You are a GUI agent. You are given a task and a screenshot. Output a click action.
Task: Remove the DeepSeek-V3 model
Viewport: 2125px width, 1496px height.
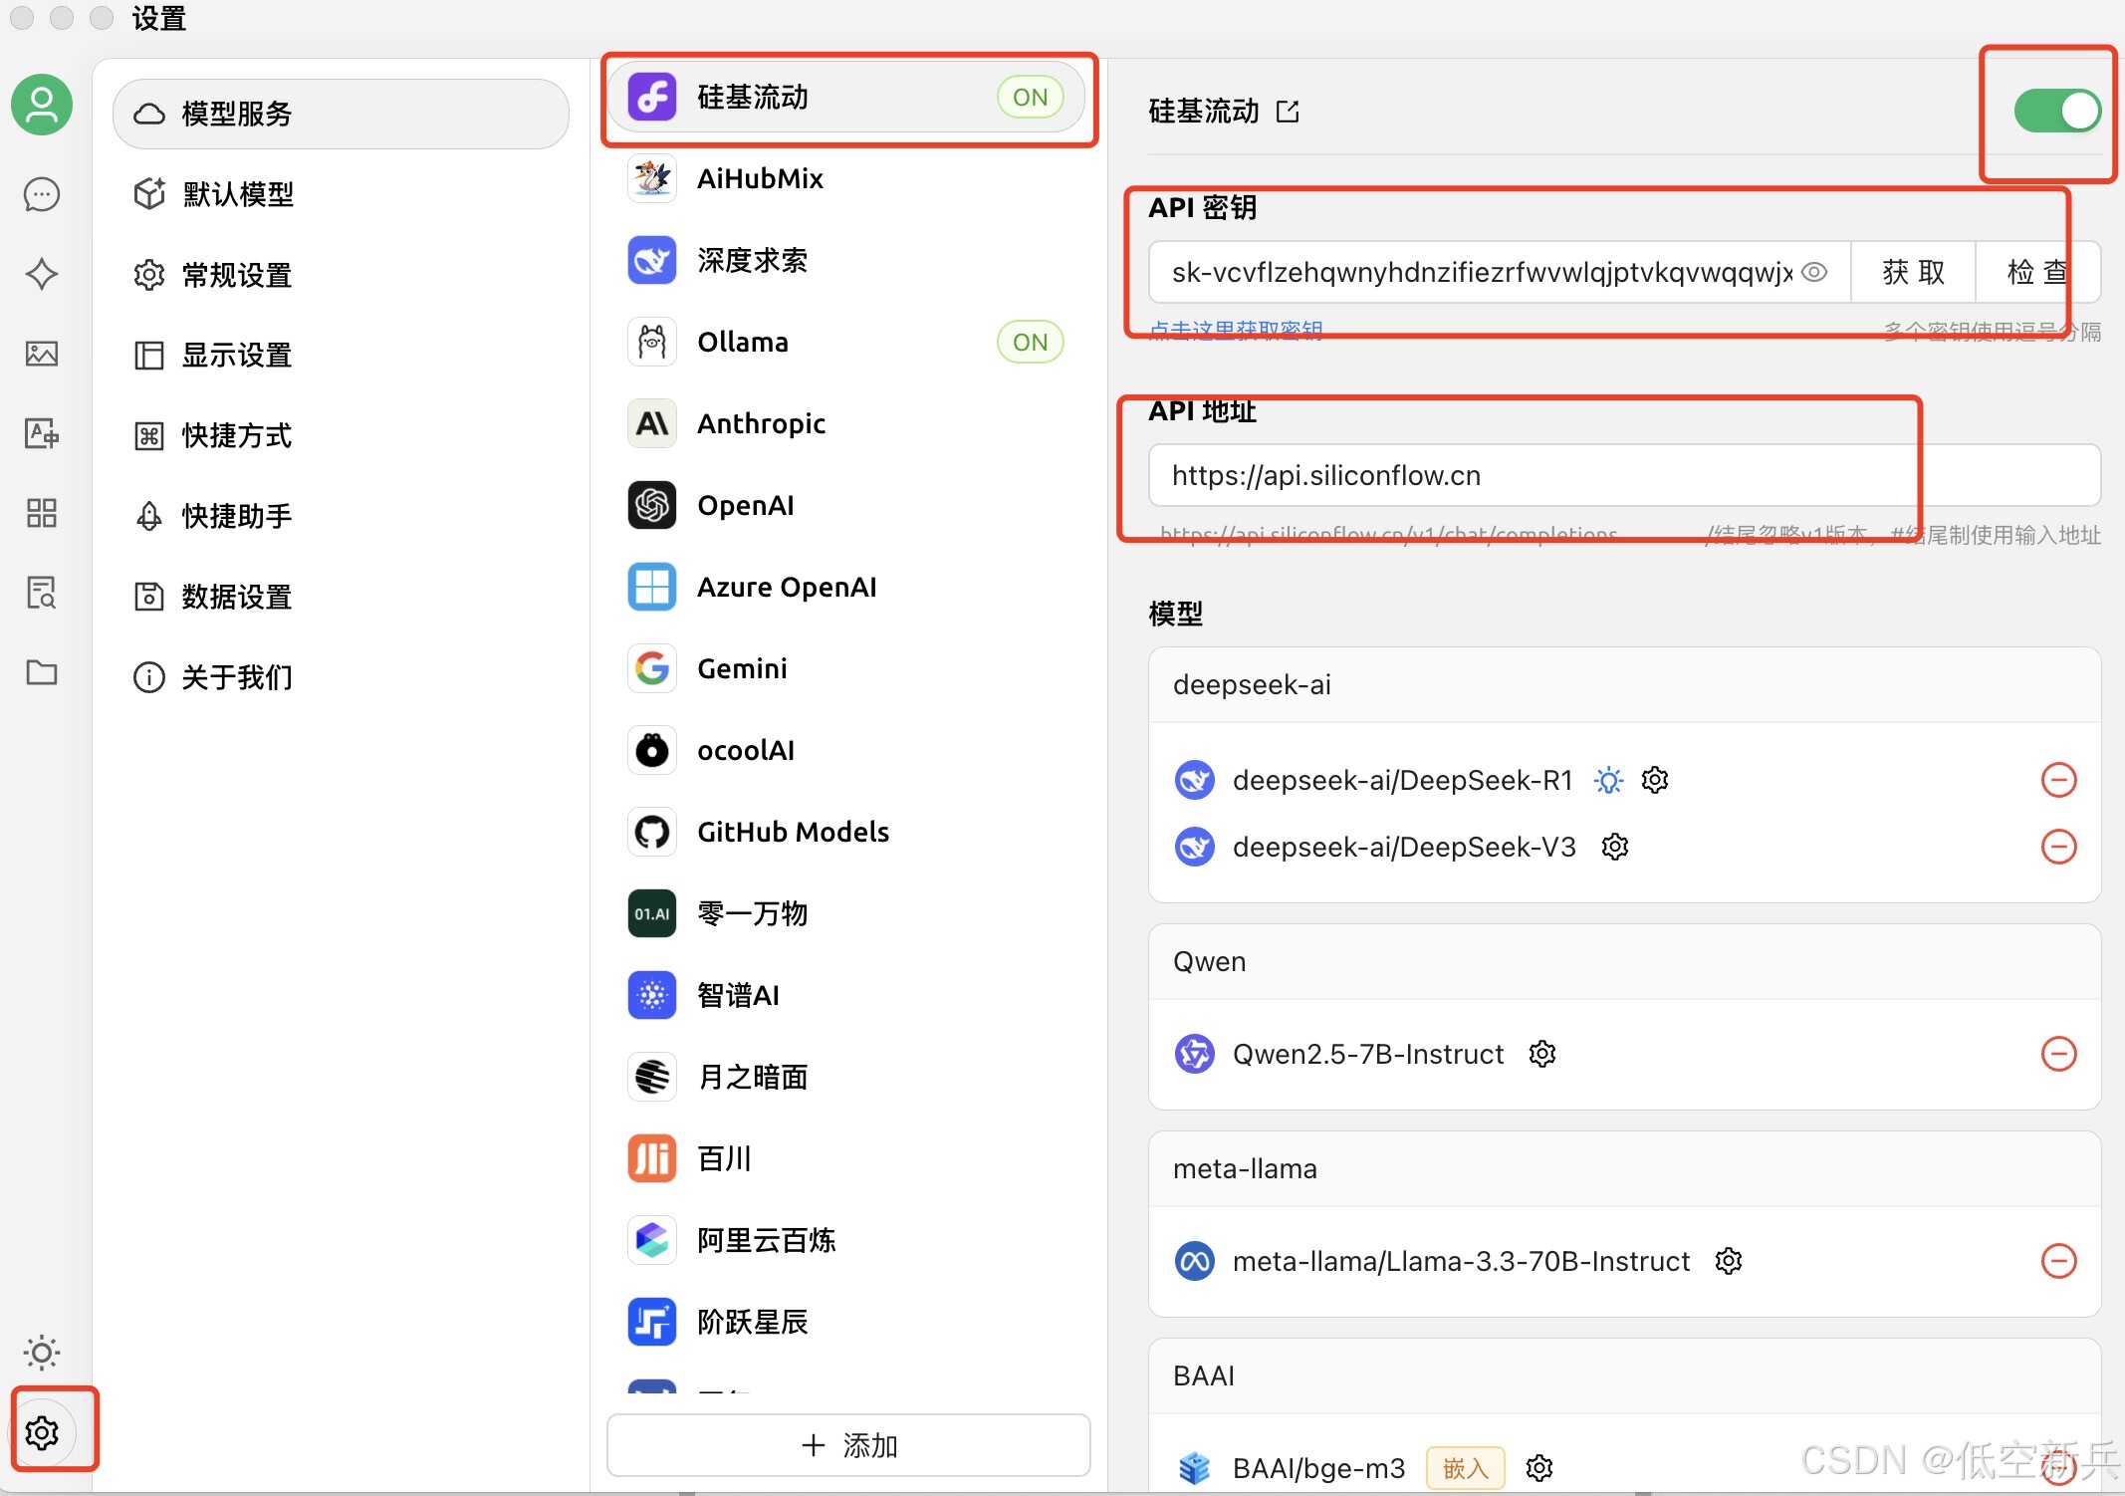2058,847
